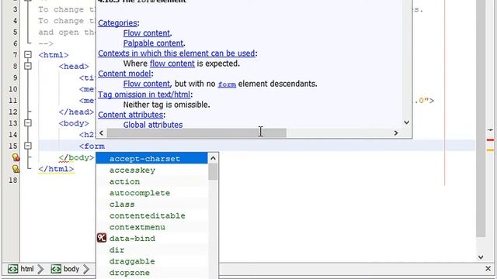Click the documentation horizontal scrollbar thumb
Image resolution: width=497 pixels, height=279 pixels.
tap(196, 133)
